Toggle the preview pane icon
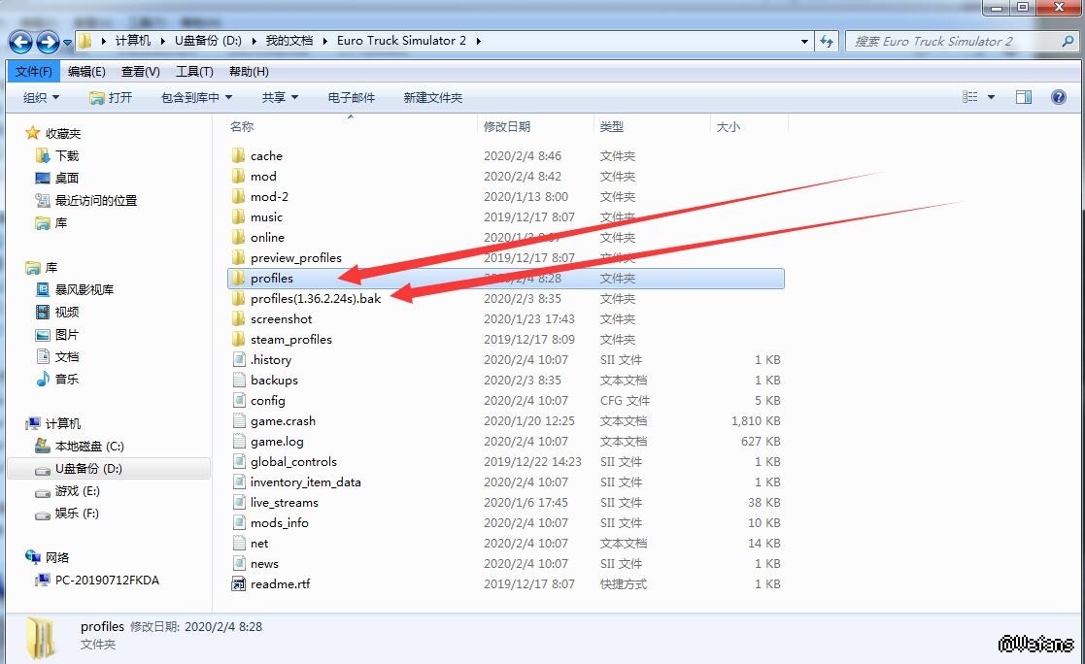Image resolution: width=1085 pixels, height=664 pixels. pos(1023,97)
